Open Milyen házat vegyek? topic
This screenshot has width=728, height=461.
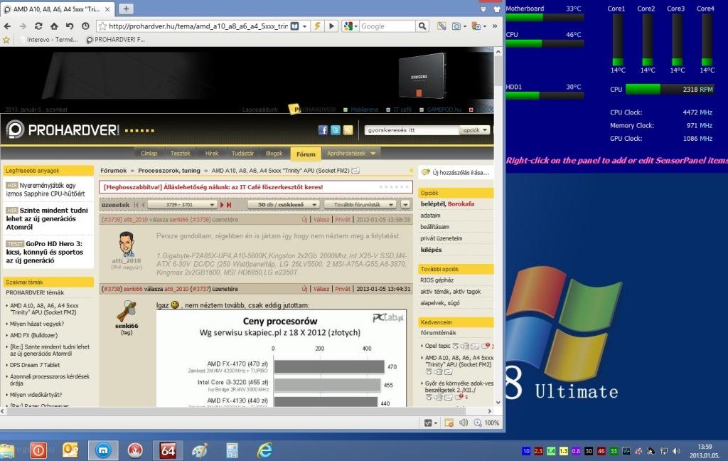(37, 324)
